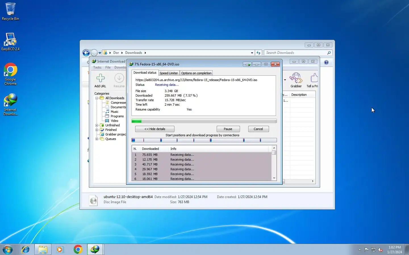Click the Chrome icon on the taskbar
The image size is (409, 255).
[x=78, y=249]
